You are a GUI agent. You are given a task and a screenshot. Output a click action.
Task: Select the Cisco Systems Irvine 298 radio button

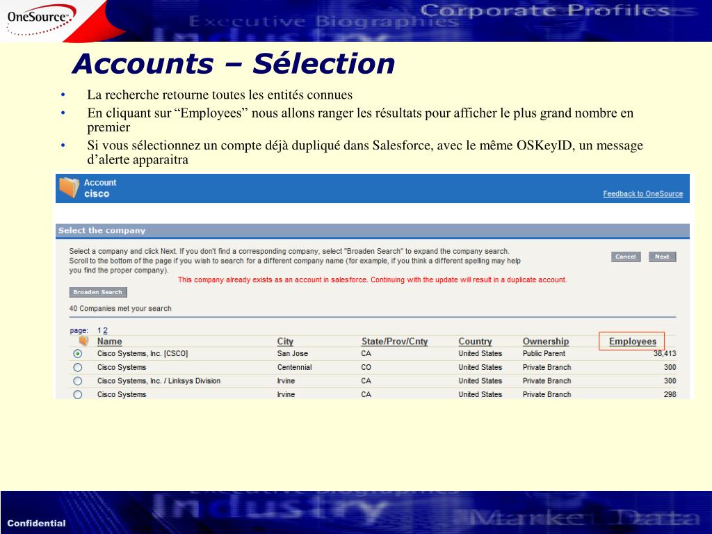78,395
